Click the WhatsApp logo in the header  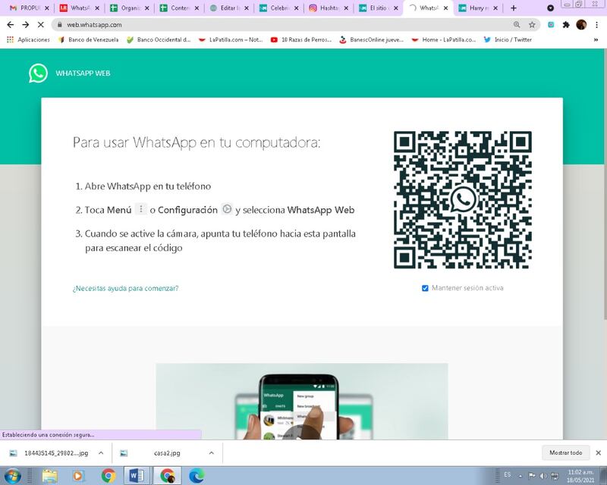coord(39,73)
